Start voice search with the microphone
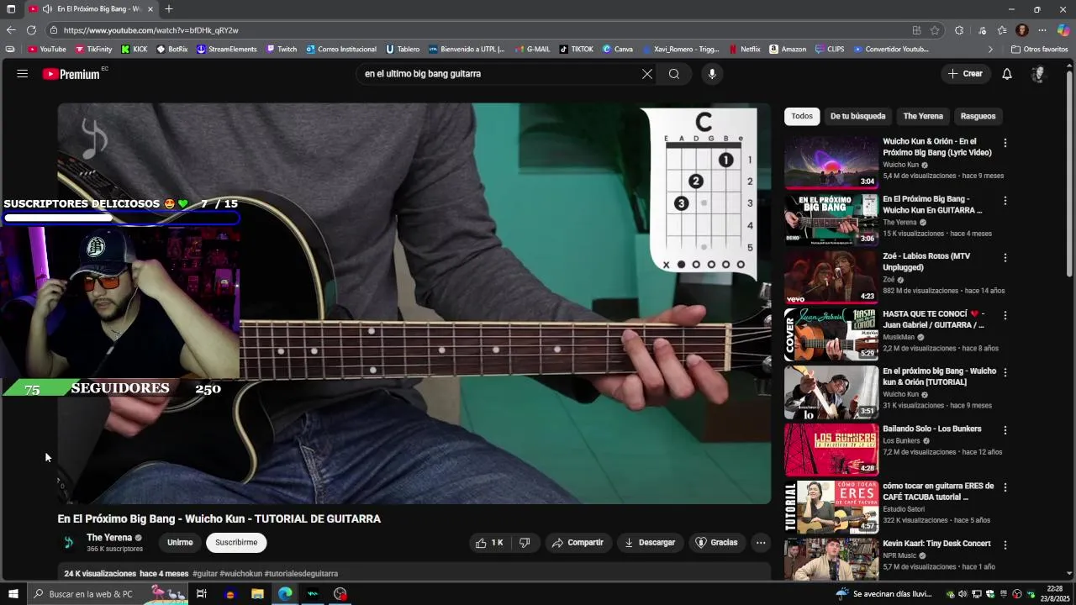This screenshot has height=605, width=1076. click(x=712, y=74)
